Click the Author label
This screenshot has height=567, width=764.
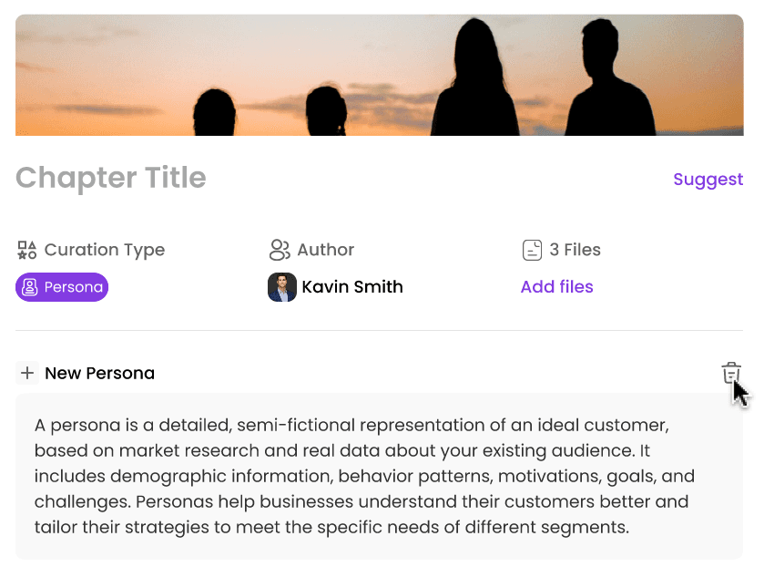pyautogui.click(x=325, y=250)
